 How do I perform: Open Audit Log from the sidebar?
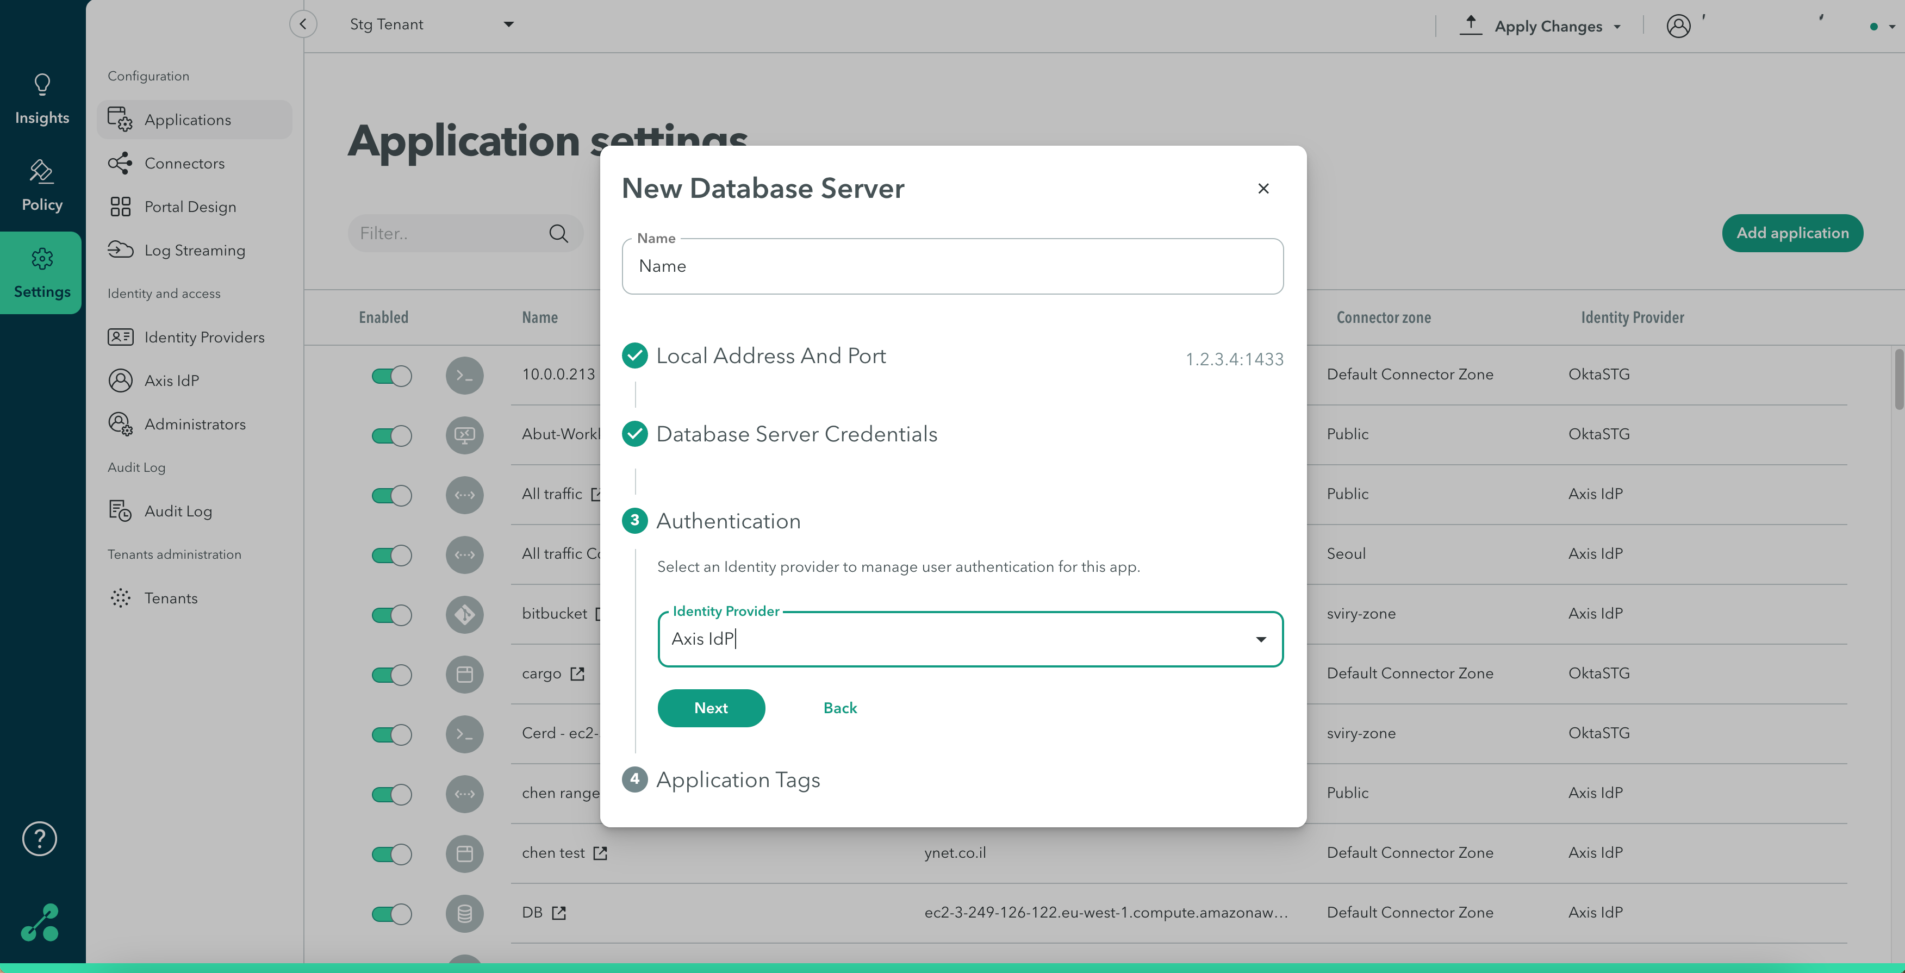pyautogui.click(x=178, y=511)
